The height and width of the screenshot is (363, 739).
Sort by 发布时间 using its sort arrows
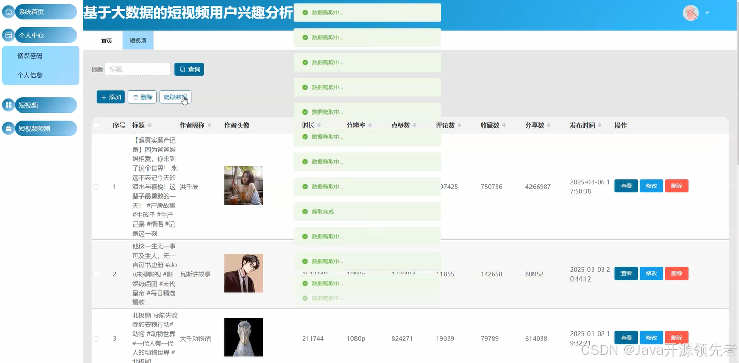coord(600,125)
